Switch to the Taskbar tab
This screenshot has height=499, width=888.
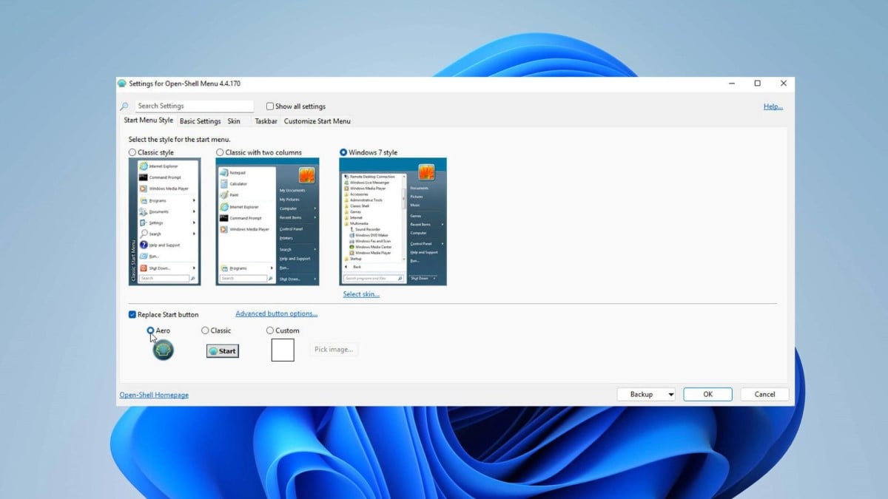click(x=266, y=120)
